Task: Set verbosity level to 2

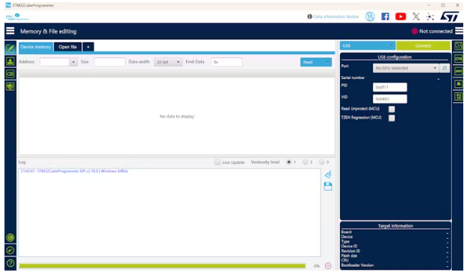Action: (x=306, y=162)
